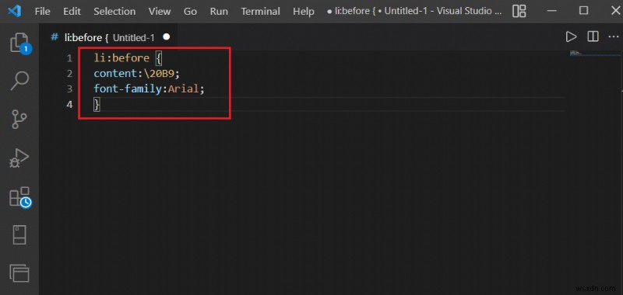The height and width of the screenshot is (295, 623).
Task: Open the Help menu
Action: coord(304,12)
